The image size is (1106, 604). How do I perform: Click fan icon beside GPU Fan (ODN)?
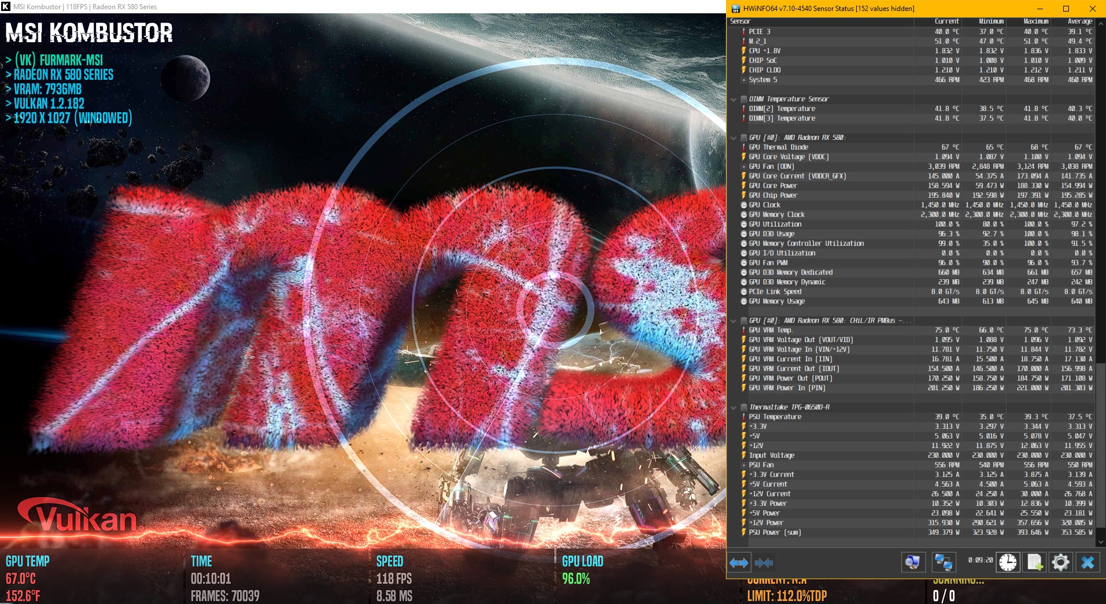(744, 166)
